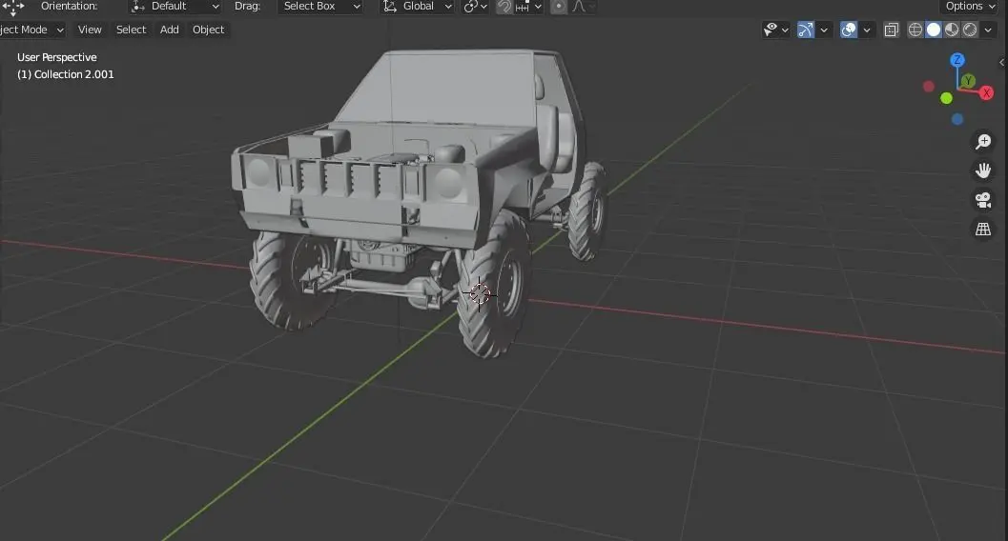
Task: Click the 3D cursor on the wheel
Action: coord(480,294)
